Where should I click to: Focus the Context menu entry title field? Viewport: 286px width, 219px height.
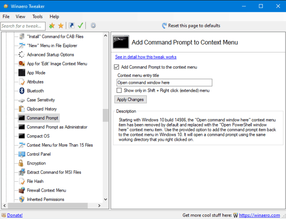click(164, 83)
